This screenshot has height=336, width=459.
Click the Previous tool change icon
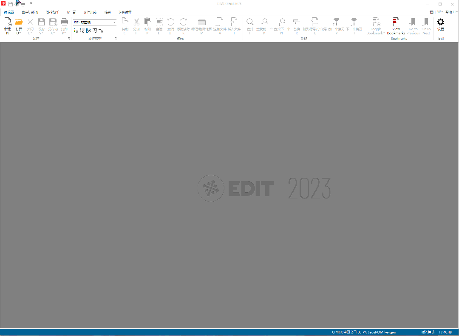[x=336, y=22]
